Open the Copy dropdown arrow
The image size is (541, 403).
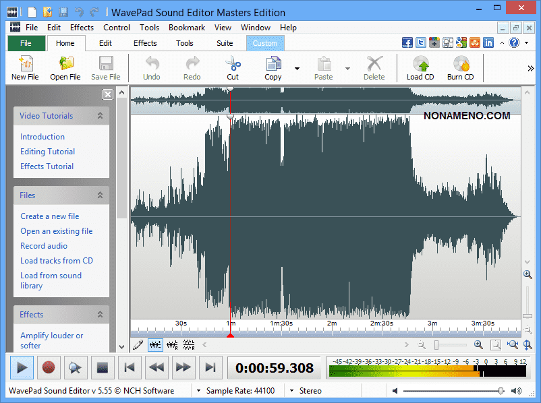point(297,68)
